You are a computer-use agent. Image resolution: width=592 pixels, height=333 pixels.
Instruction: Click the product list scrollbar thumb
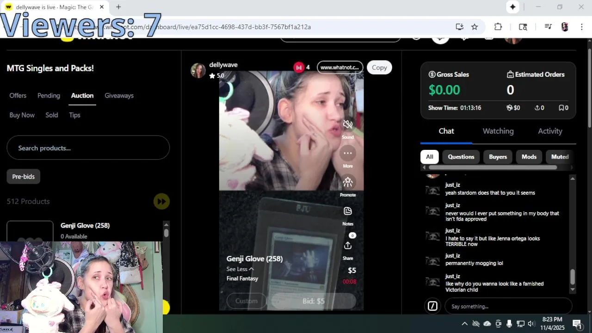[166, 233]
